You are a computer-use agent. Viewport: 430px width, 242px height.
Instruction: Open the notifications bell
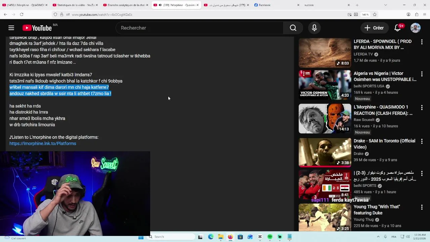pos(398,28)
